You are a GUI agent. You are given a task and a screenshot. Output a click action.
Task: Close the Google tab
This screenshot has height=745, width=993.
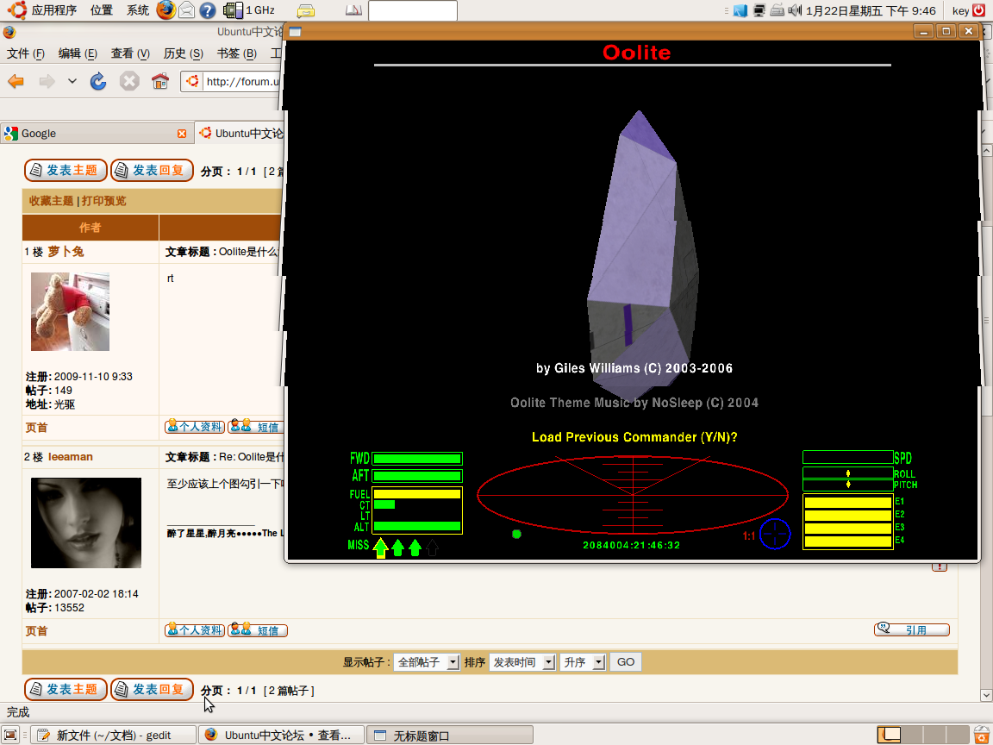(182, 134)
